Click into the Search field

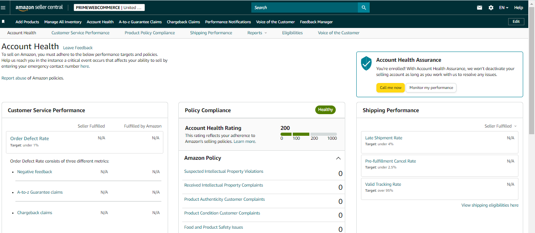pyautogui.click(x=304, y=7)
